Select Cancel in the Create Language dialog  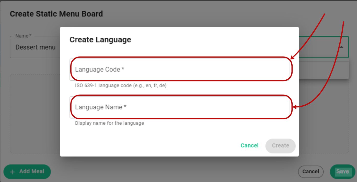pyautogui.click(x=249, y=145)
